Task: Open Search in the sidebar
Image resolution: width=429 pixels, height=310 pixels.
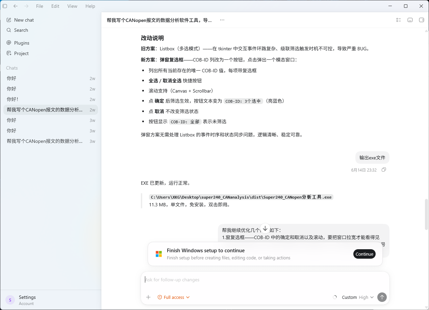Action: pos(51,30)
